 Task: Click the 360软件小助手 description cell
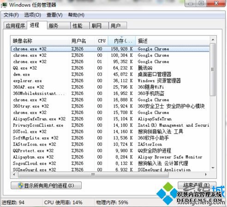(153, 138)
